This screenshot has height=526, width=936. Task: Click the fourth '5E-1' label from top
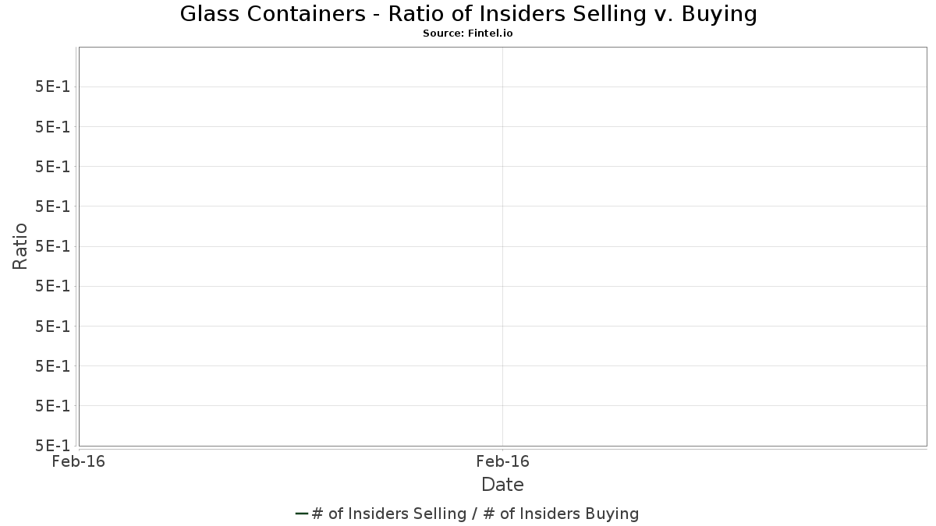point(52,206)
